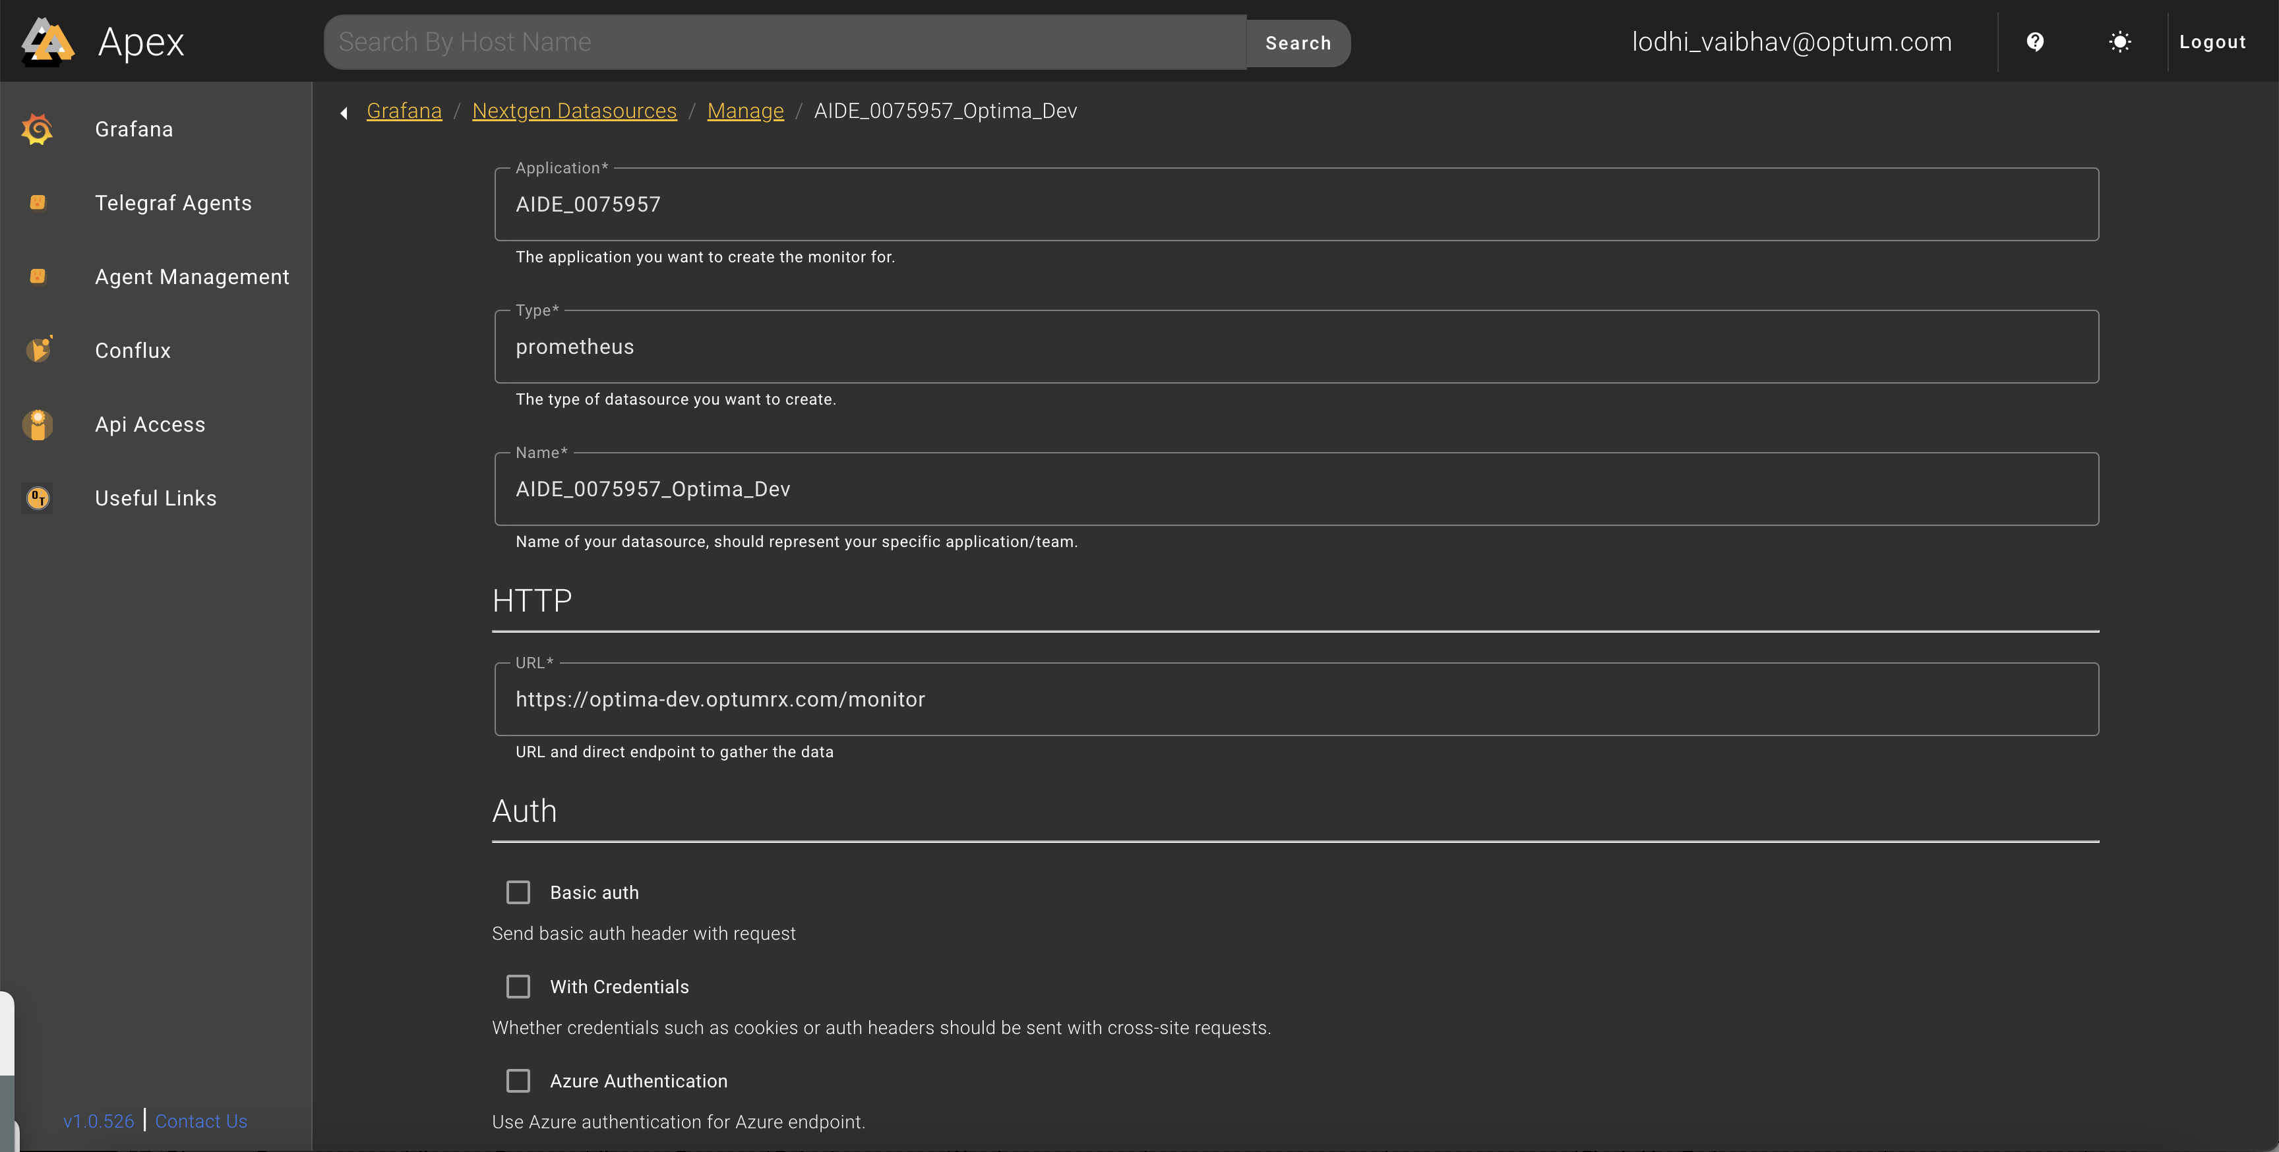The width and height of the screenshot is (2279, 1152).
Task: Click the Auth section heading
Action: [525, 811]
